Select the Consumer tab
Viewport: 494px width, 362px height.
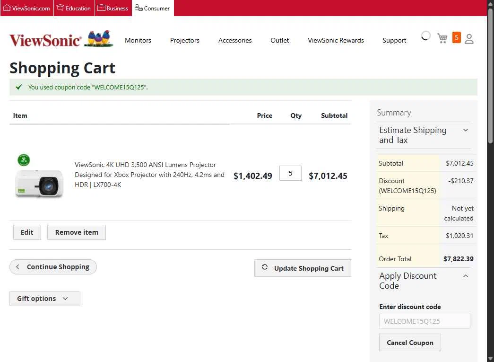click(x=153, y=8)
